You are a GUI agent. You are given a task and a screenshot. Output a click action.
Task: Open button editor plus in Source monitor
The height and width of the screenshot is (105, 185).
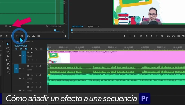coord(65,36)
